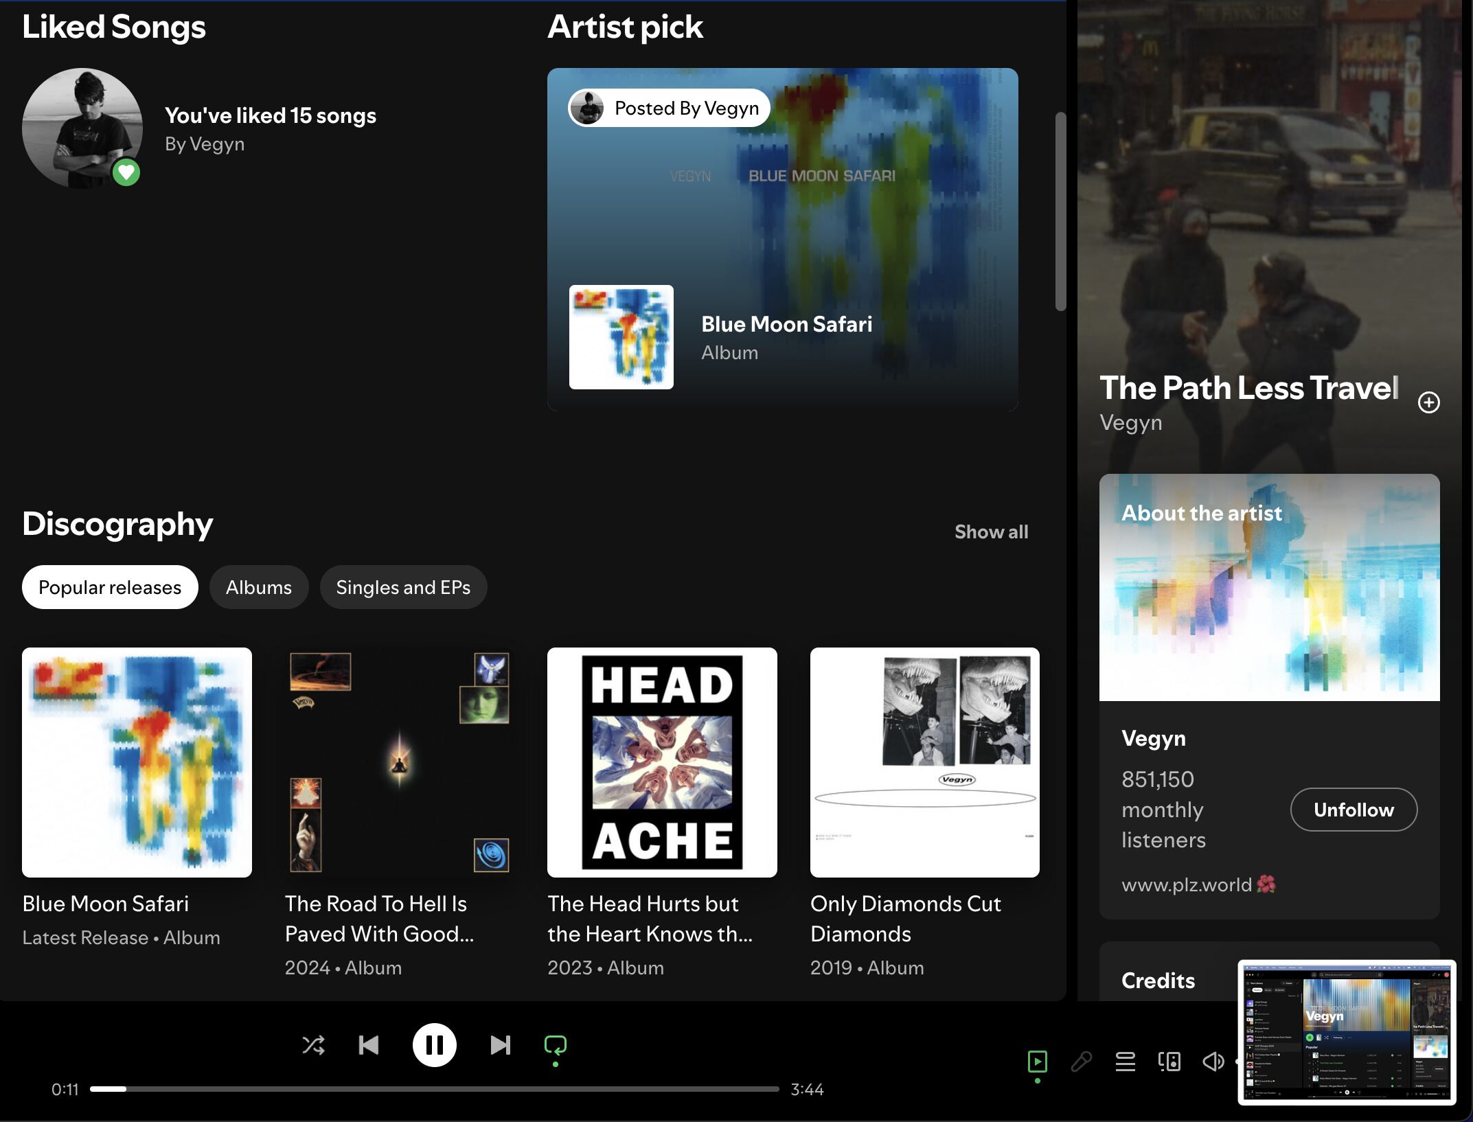Click 2019 • Album subtitle

(867, 968)
